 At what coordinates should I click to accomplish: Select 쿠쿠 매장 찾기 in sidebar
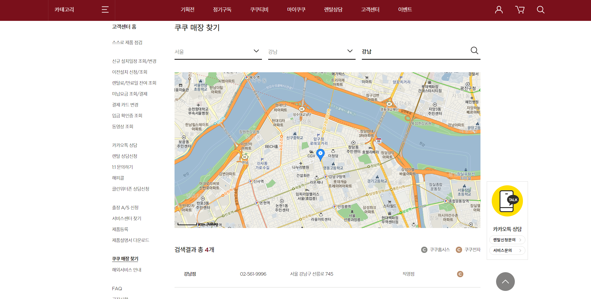tap(125, 259)
